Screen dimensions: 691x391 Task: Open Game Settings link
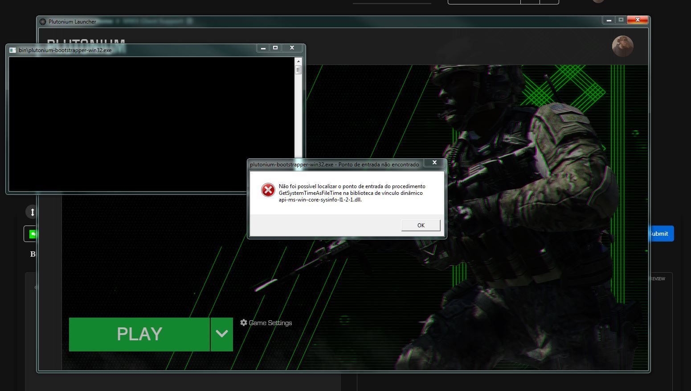pos(270,323)
